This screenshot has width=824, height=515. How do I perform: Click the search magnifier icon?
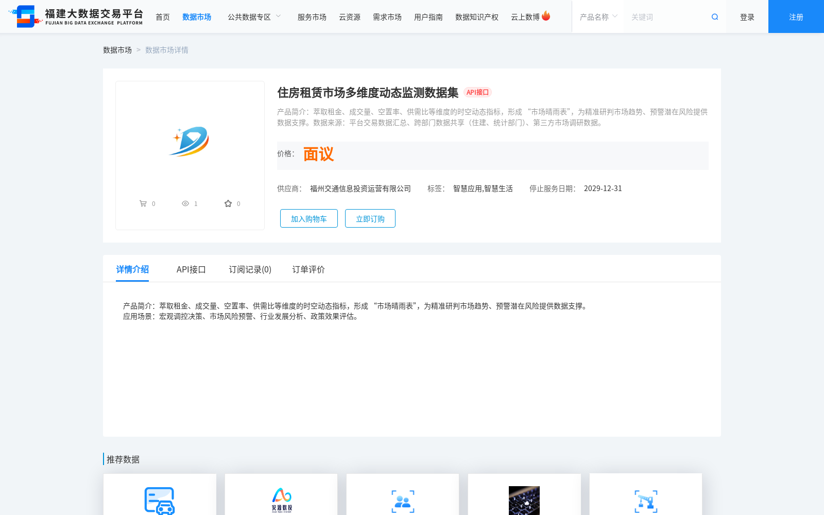tap(715, 17)
